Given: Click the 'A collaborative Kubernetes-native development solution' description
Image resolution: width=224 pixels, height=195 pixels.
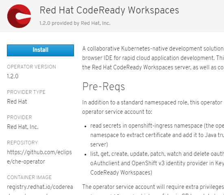Looking at the screenshot, I should [153, 58].
